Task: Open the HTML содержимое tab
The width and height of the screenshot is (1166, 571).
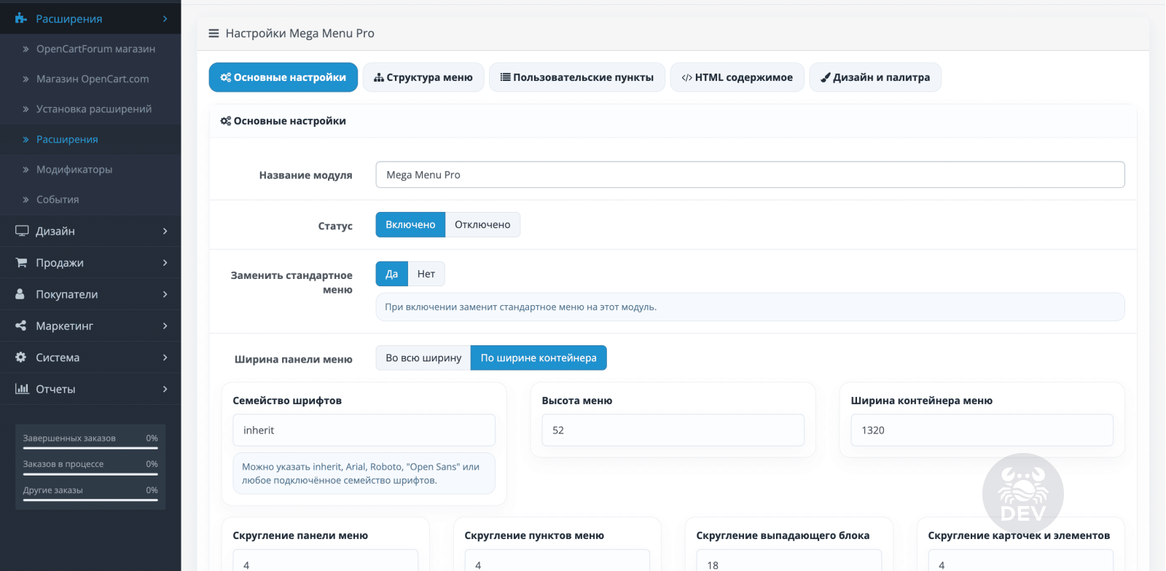Action: pyautogui.click(x=737, y=77)
